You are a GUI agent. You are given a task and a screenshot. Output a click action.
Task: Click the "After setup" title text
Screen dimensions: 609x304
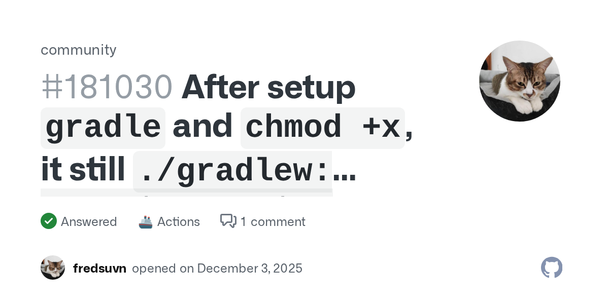click(x=268, y=87)
